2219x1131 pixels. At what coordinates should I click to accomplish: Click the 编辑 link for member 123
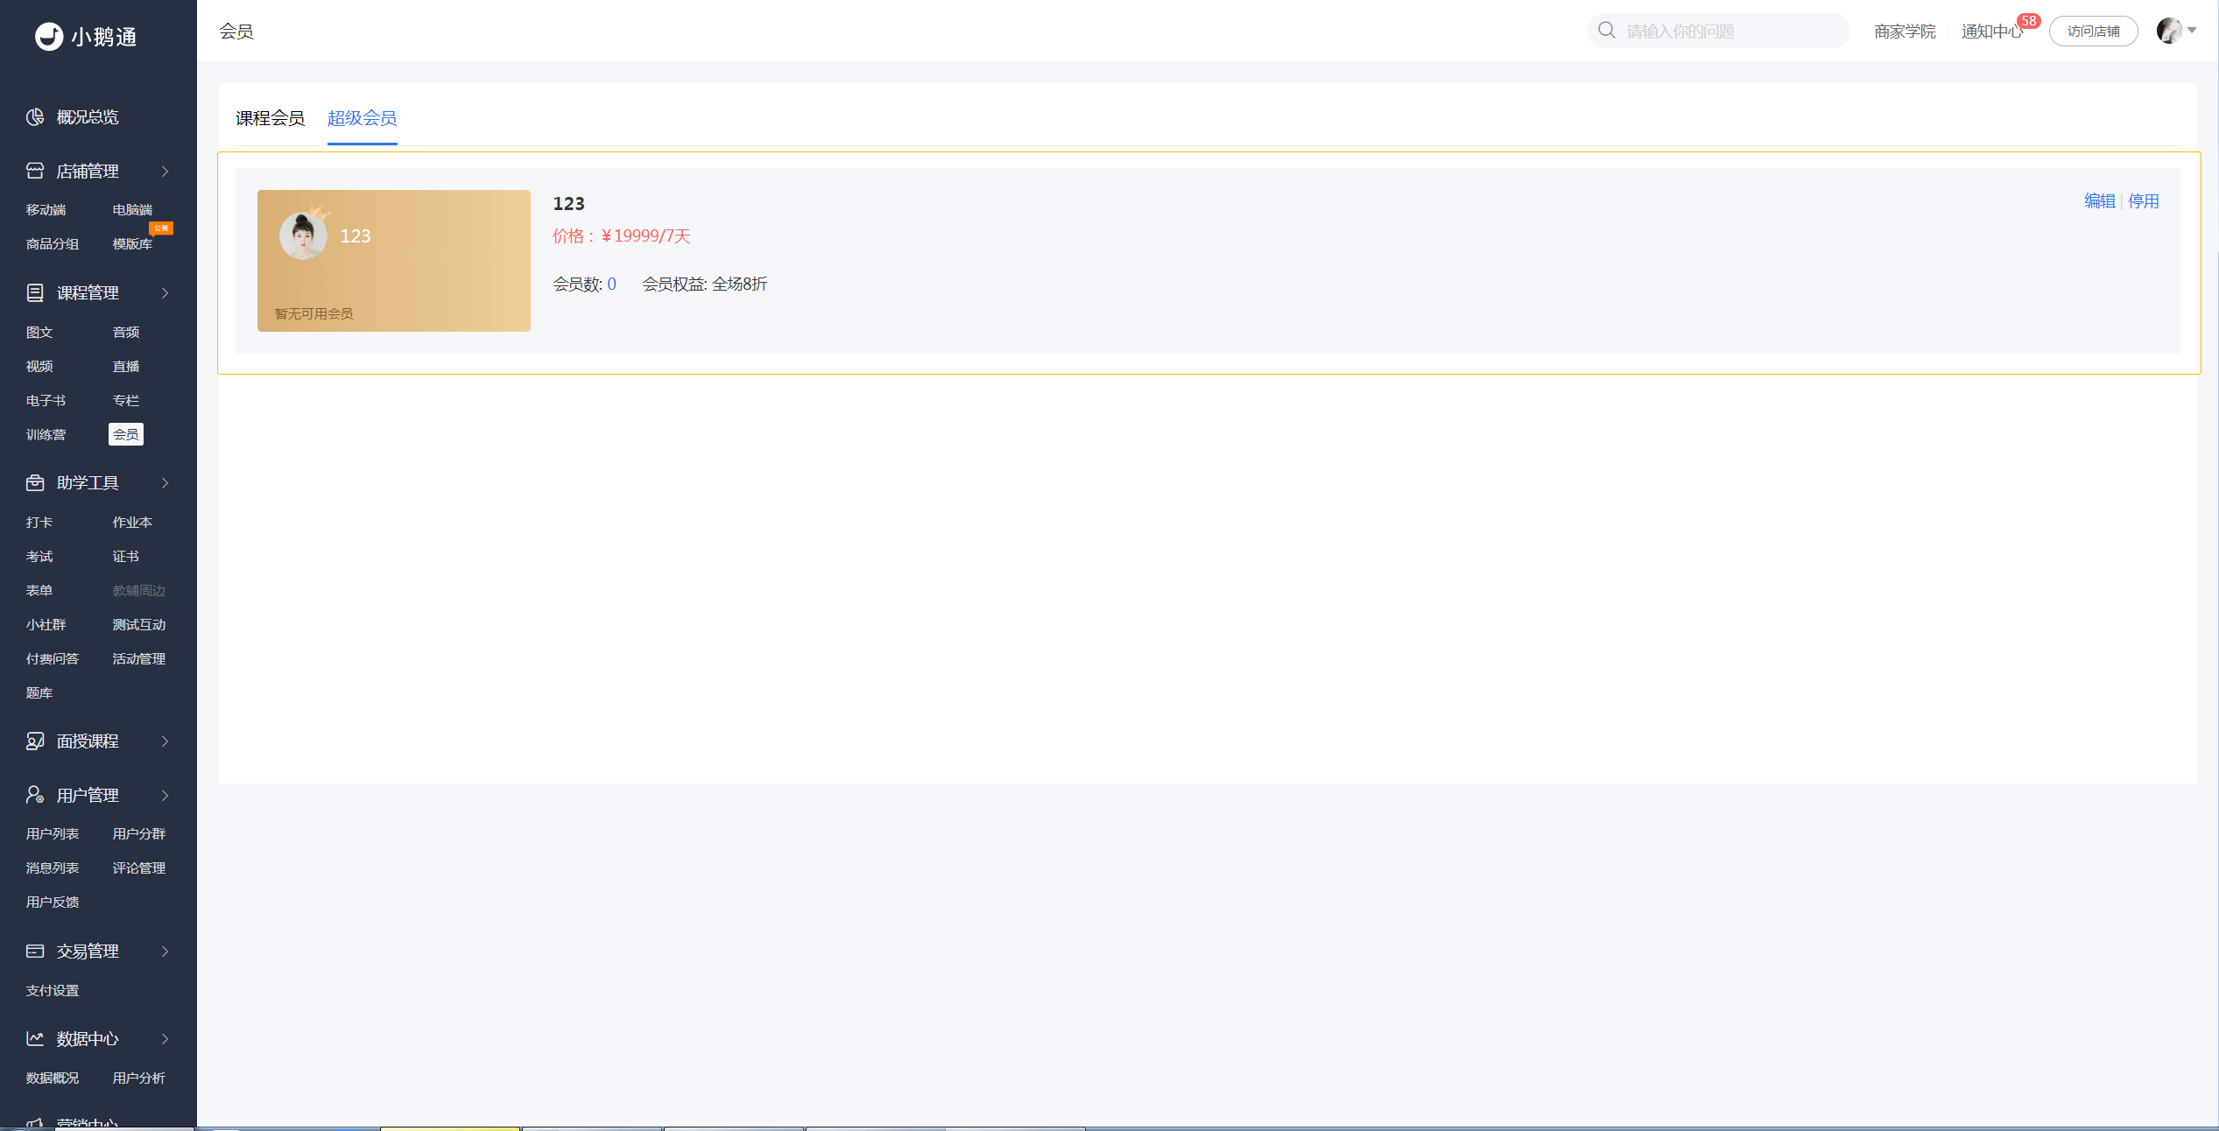click(2099, 201)
